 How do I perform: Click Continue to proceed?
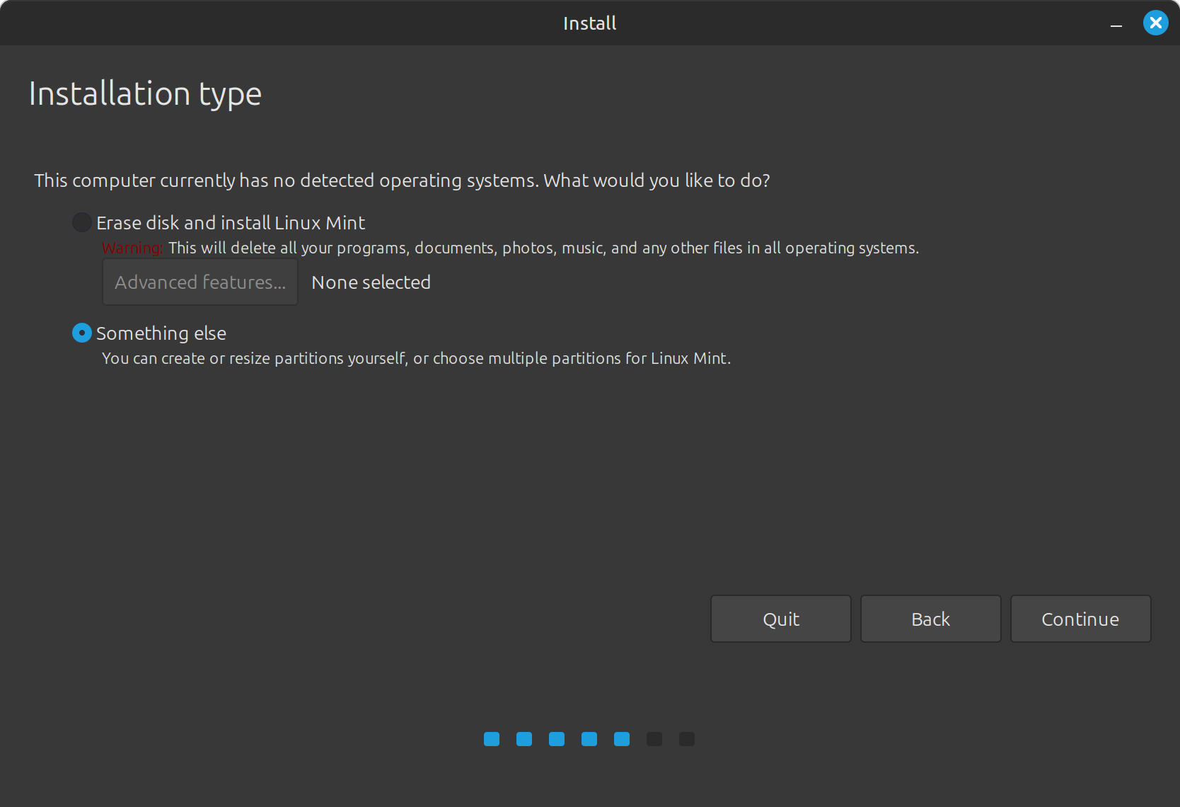pos(1081,619)
